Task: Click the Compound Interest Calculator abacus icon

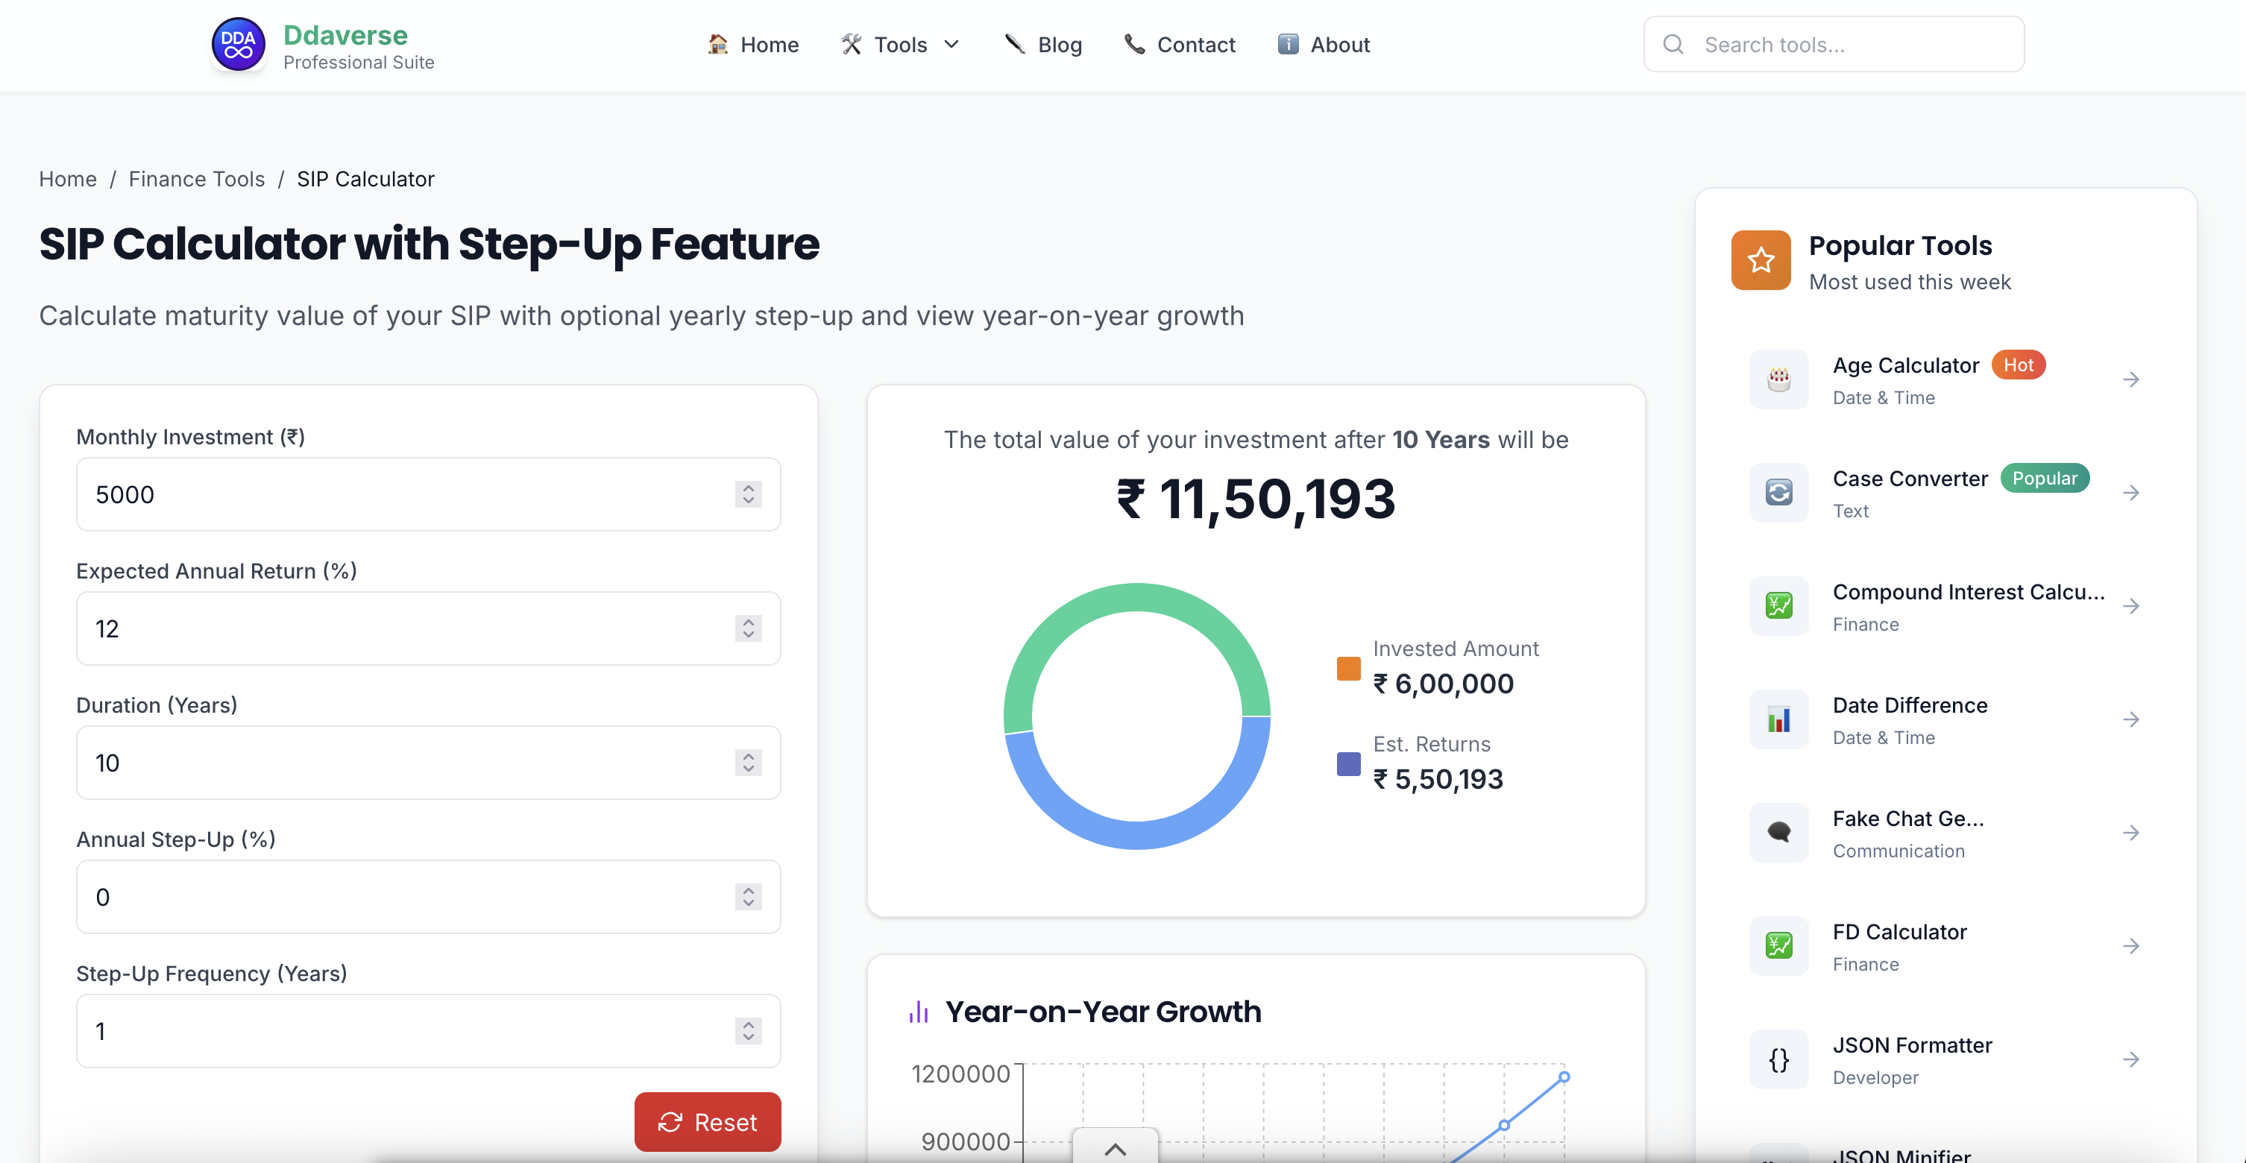Action: coord(1778,605)
